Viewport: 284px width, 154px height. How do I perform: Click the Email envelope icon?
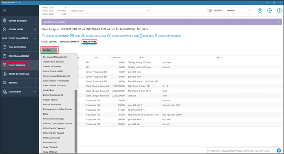point(72,36)
